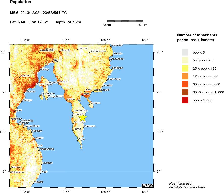
Task: Click the 'Mati' city label
Action: (x=86, y=94)
